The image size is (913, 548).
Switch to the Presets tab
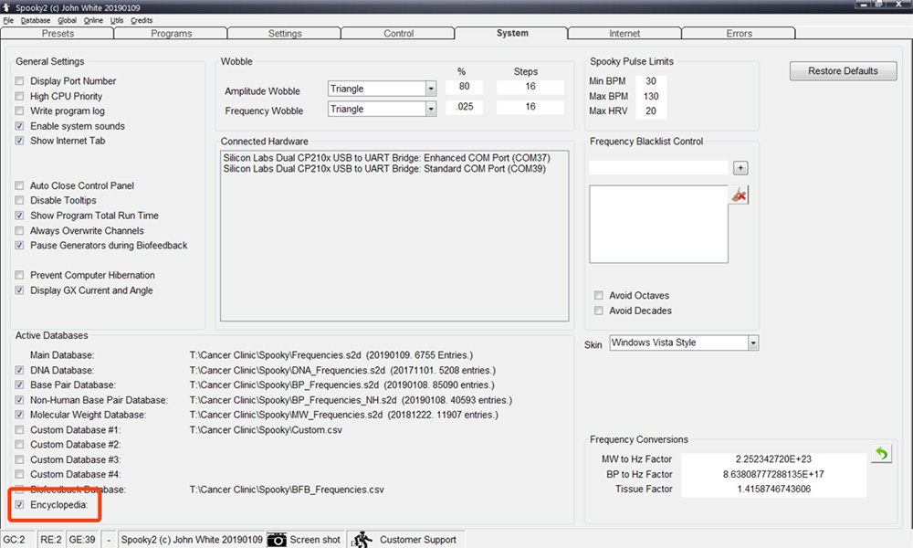click(58, 34)
